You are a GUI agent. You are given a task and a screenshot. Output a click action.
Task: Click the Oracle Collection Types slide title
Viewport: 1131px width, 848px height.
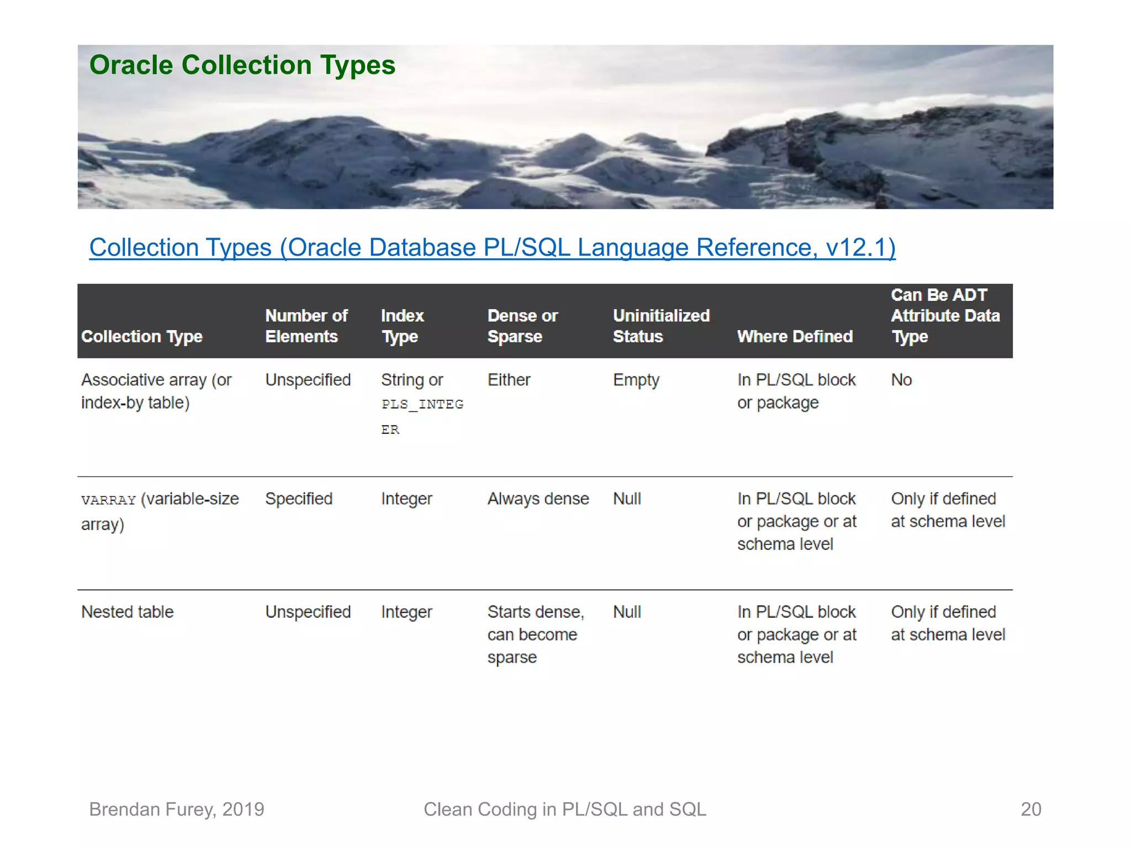click(242, 65)
